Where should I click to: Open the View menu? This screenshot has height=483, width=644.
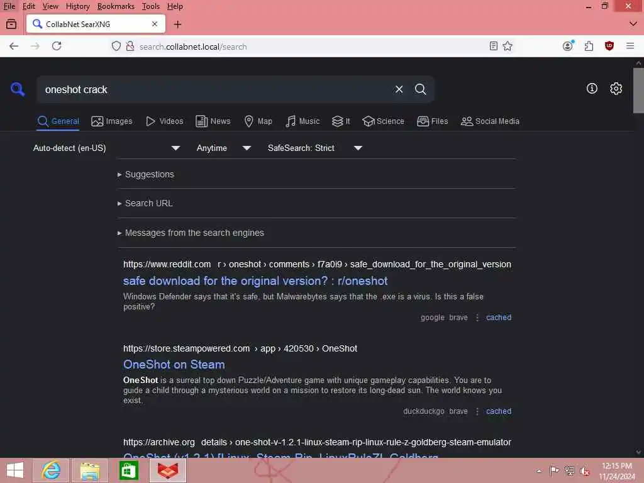50,6
